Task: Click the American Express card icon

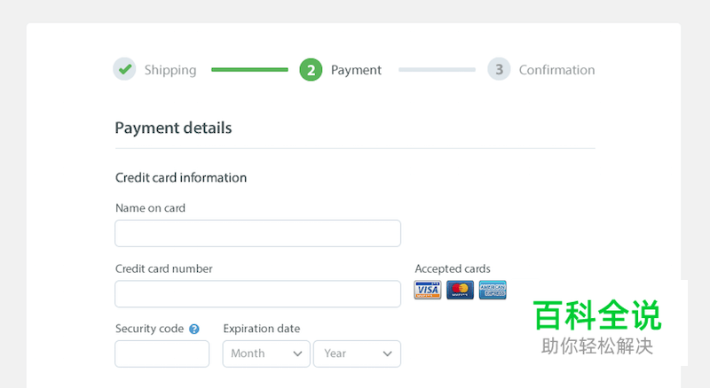Action: [x=493, y=290]
